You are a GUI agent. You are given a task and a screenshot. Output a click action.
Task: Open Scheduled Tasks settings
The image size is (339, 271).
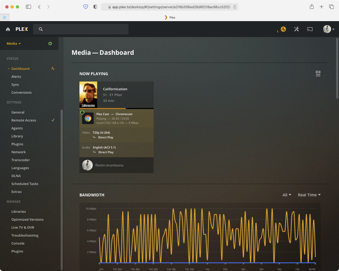pyautogui.click(x=25, y=184)
